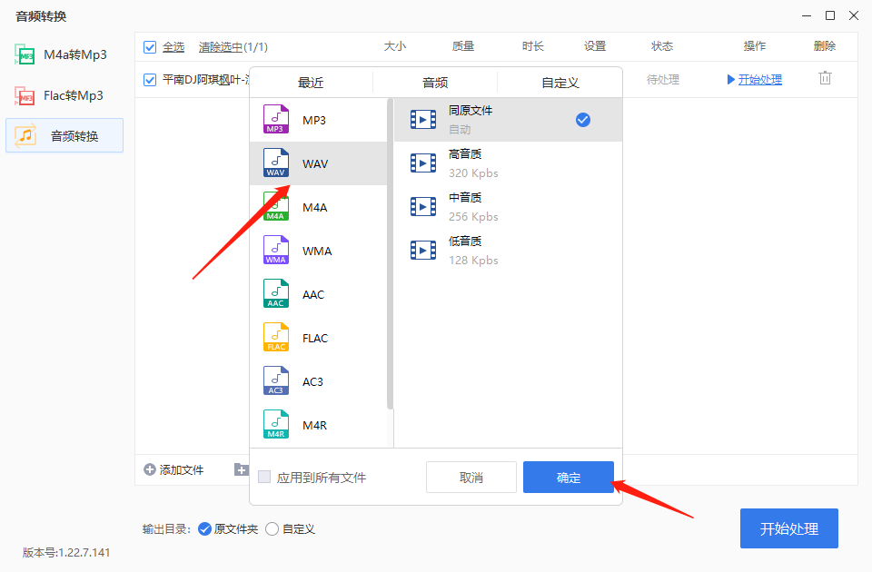
Task: Click the 大小 column header
Action: click(395, 46)
